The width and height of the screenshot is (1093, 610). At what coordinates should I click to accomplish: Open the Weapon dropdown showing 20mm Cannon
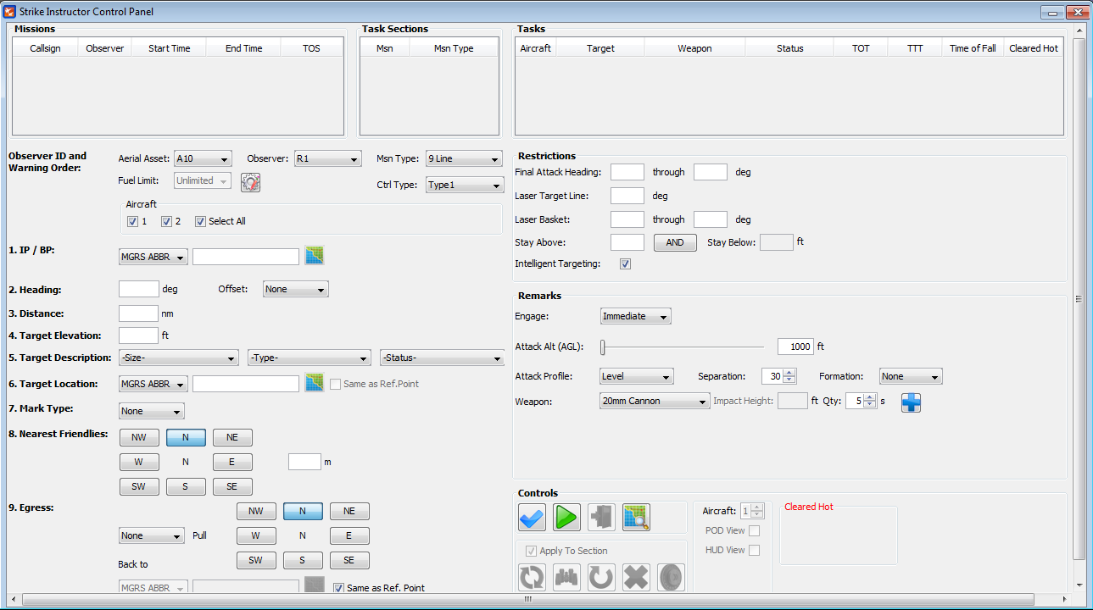655,402
